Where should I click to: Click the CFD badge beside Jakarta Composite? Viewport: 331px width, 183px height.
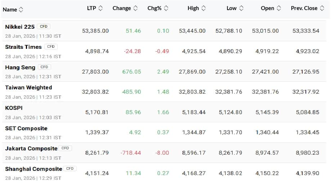click(x=65, y=148)
